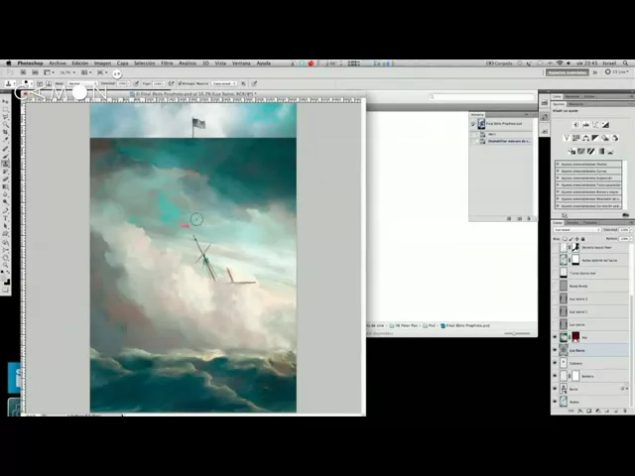Add a Levels adjustment from Ajustes panel
This screenshot has width=635, height=476.
tap(585, 125)
